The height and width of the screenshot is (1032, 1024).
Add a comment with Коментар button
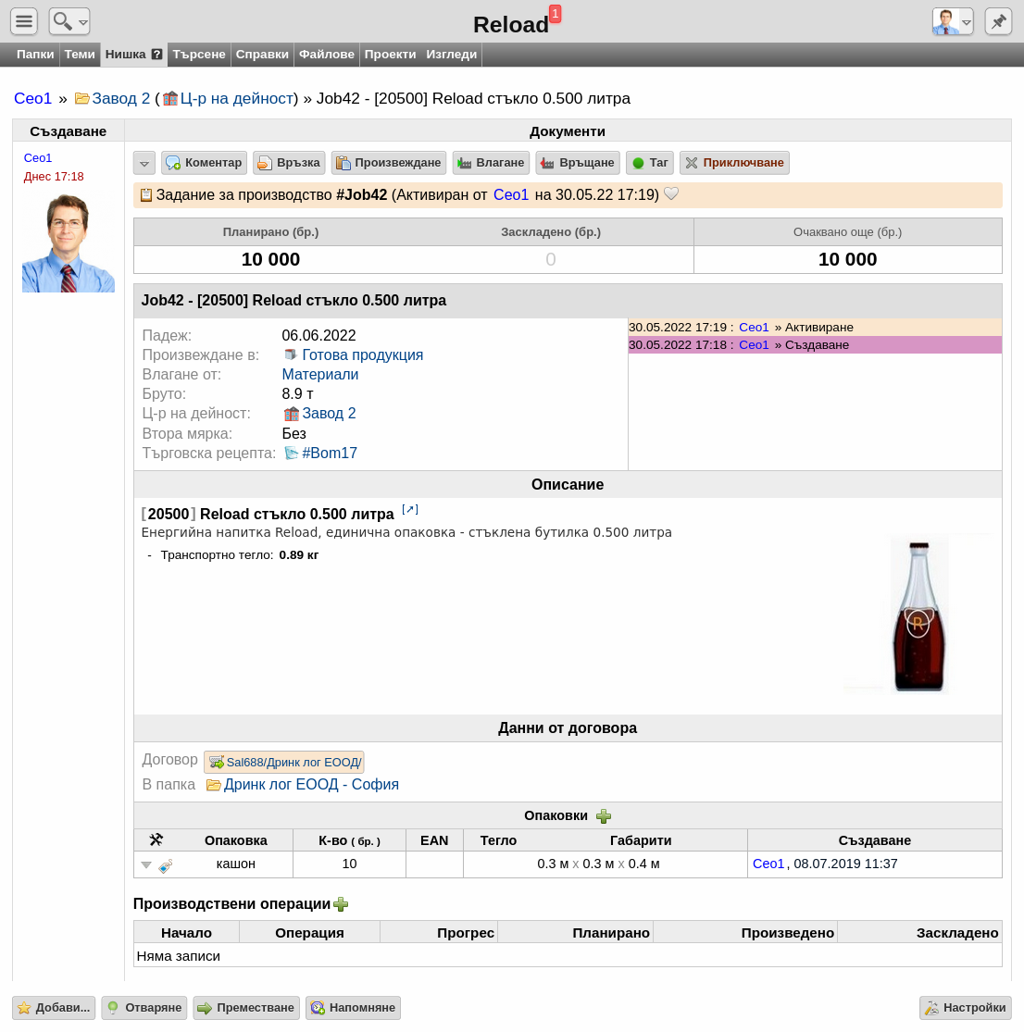[204, 163]
